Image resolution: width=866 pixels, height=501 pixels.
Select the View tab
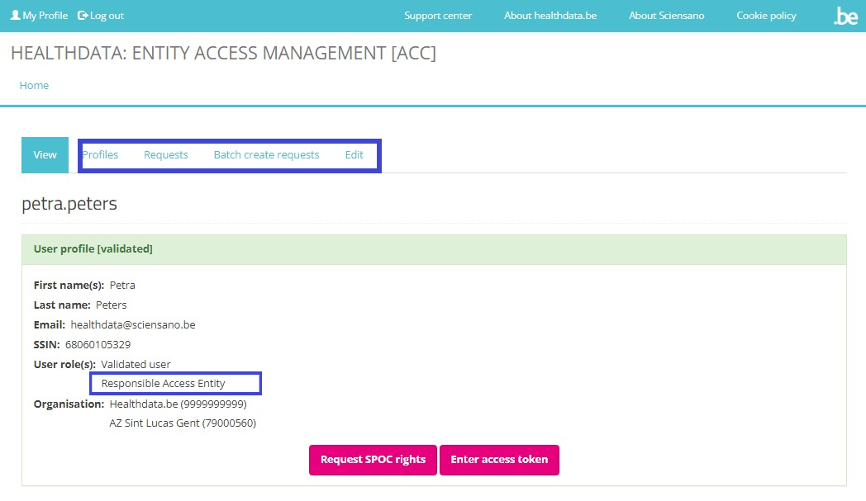click(45, 155)
